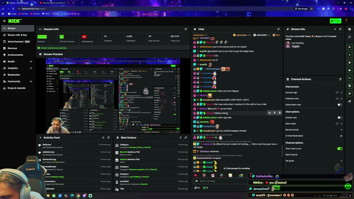Open Slow mode settings chevron
Screen dimensions: 354x199
[341, 124]
